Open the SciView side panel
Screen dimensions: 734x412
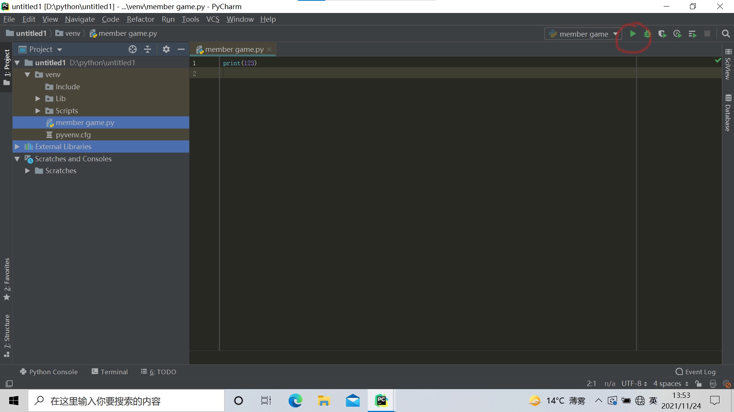click(x=729, y=65)
